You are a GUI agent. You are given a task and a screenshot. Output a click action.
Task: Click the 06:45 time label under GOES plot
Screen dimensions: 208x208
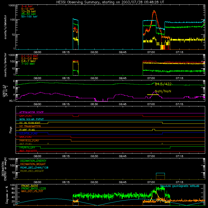pos(123,104)
